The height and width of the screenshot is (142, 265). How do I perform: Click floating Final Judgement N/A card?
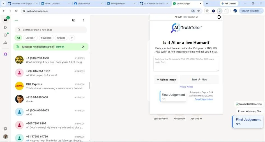248,122
